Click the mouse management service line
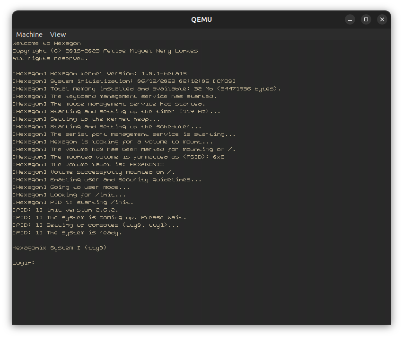This screenshot has width=403, height=338. point(109,104)
